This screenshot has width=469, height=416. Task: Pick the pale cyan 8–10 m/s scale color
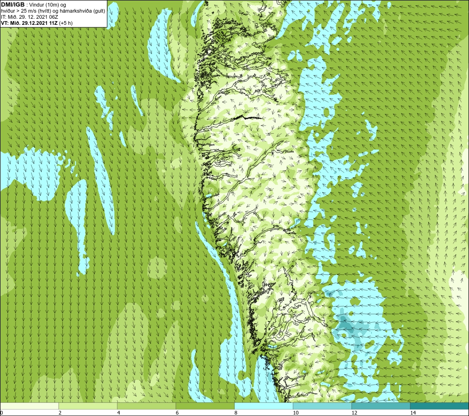click(264, 406)
